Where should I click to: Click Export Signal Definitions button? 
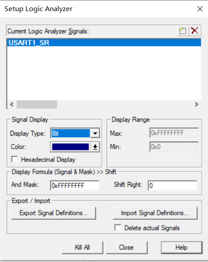coord(54,213)
